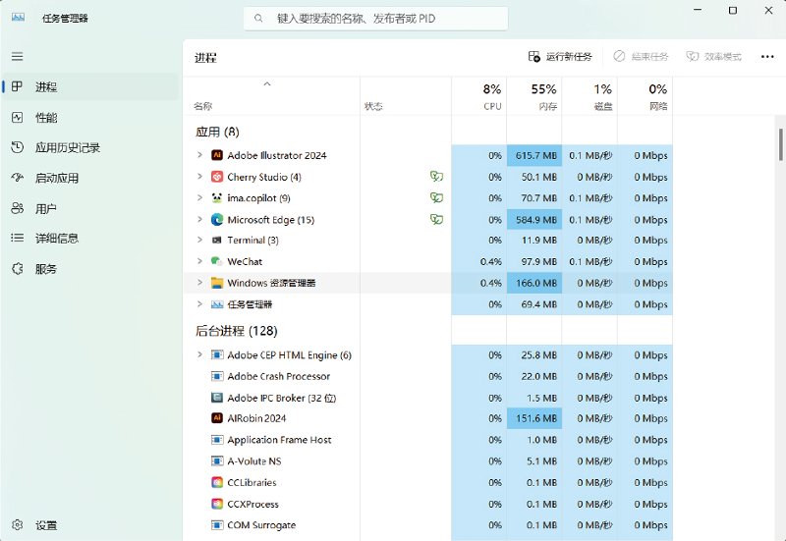Collapse the column header chevron above 名称
The height and width of the screenshot is (541, 786).
coord(266,84)
